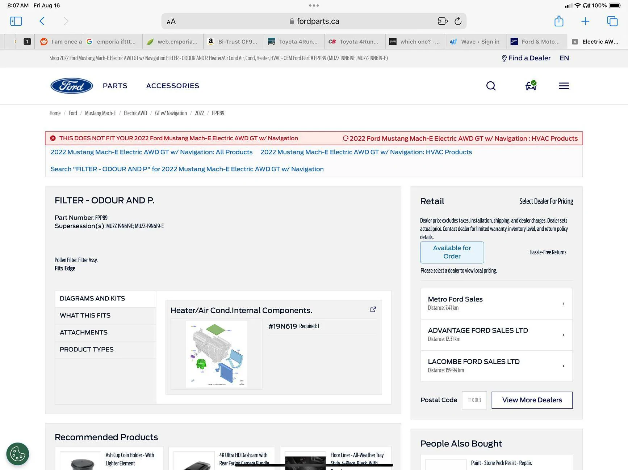Select the DIAGRAMS AND KITS section
The width and height of the screenshot is (628, 470).
[105, 299]
